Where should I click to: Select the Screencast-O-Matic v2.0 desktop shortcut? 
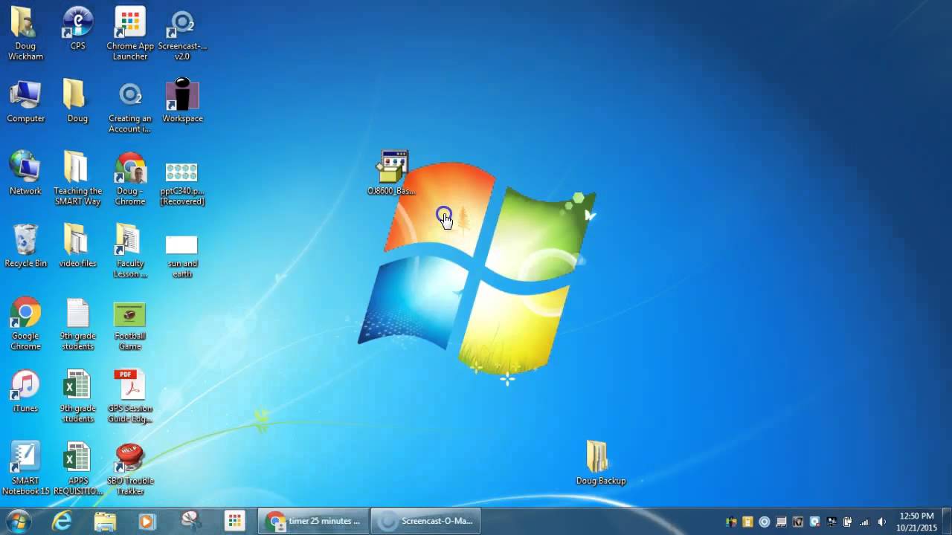pos(182,33)
